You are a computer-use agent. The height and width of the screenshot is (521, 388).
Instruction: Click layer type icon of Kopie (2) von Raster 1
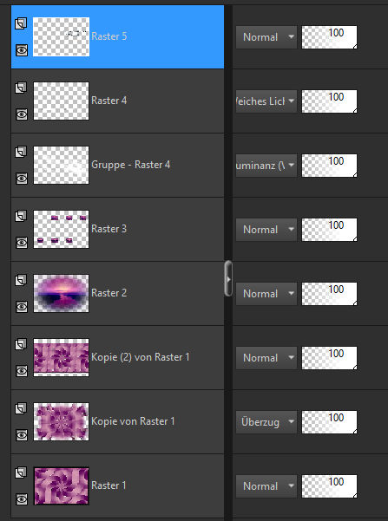pos(21,344)
